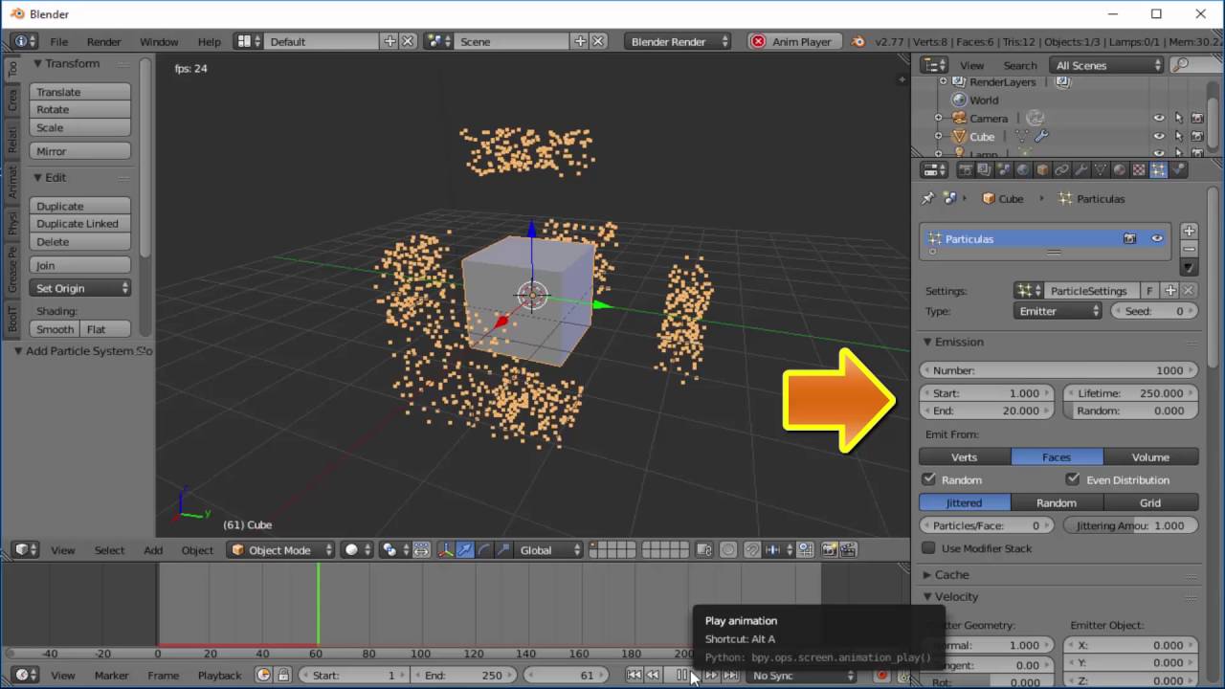Open the timeline Playback menu

click(219, 675)
